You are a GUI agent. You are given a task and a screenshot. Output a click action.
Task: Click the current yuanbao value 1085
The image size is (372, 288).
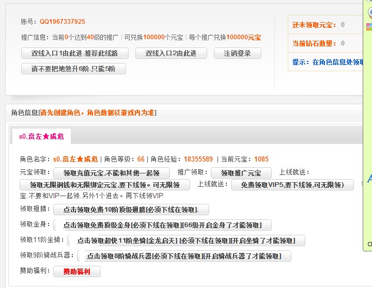click(x=261, y=159)
